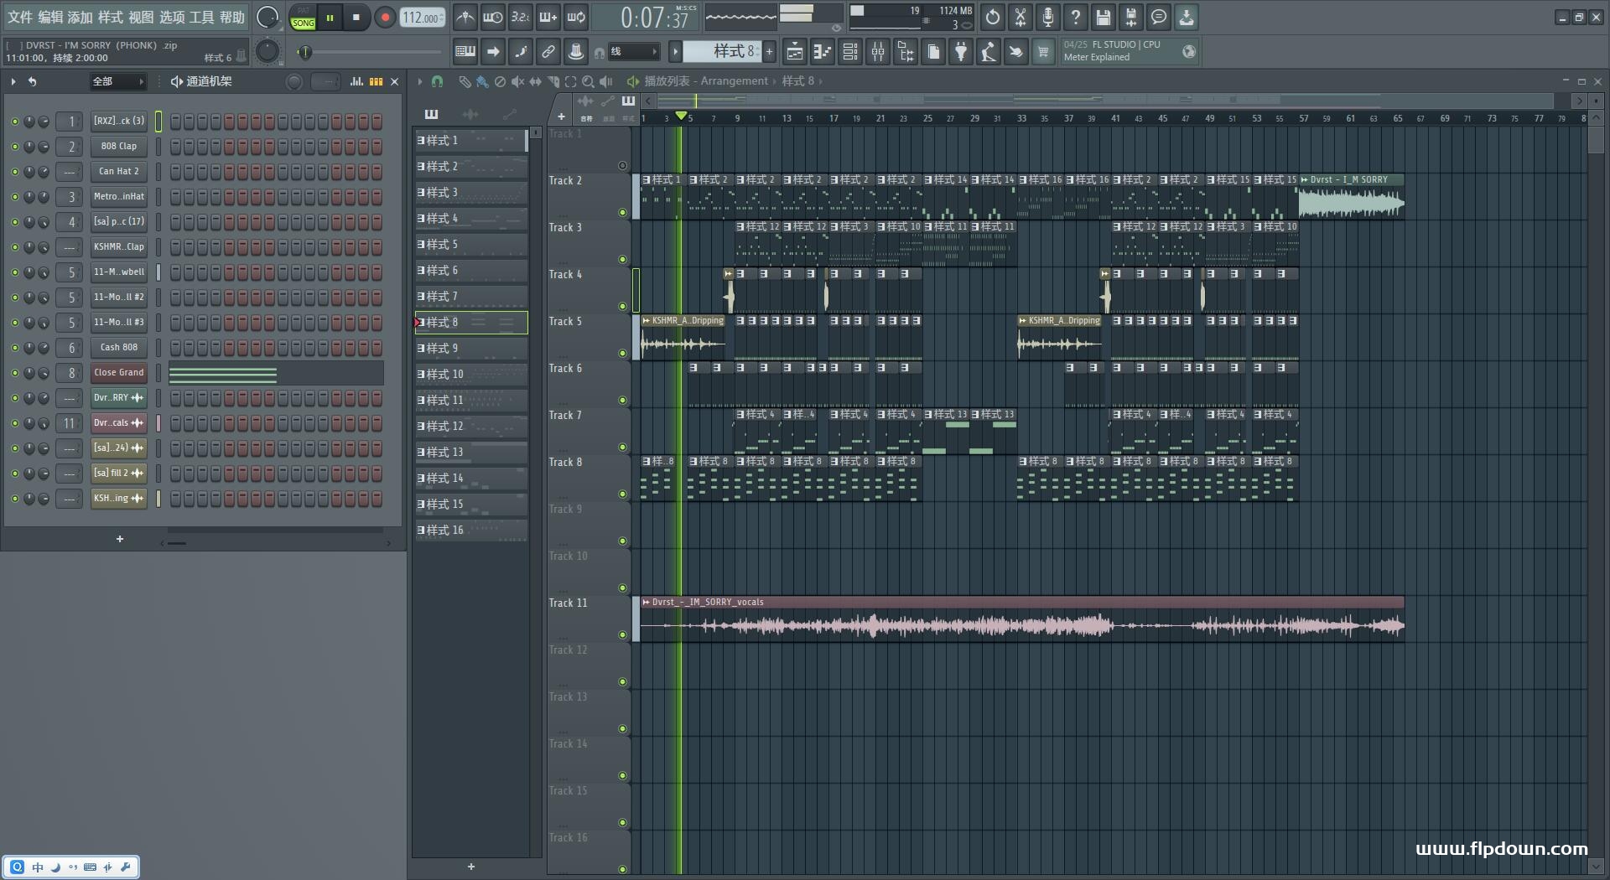
Task: Open the 视图 menu
Action: [141, 17]
